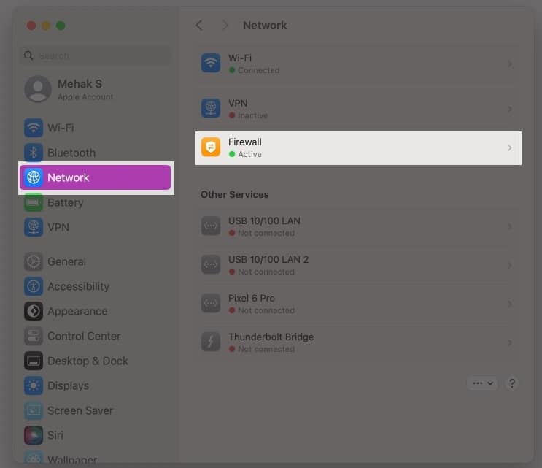Focus the sidebar Search field
This screenshot has width=542, height=468.
[96, 55]
